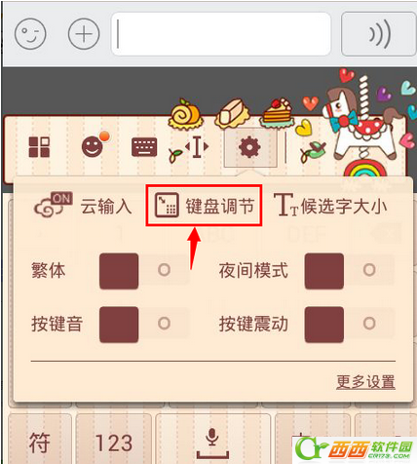
Task: Tap the leaf hide-keyboard icon
Action: tap(313, 151)
